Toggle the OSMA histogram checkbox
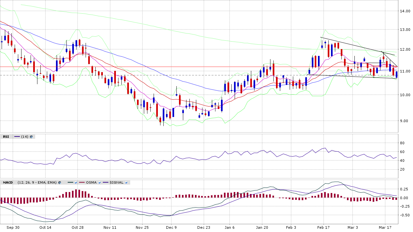 [100, 183]
